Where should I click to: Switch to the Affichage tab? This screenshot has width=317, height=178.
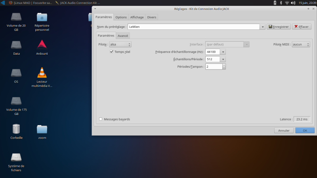click(x=137, y=17)
